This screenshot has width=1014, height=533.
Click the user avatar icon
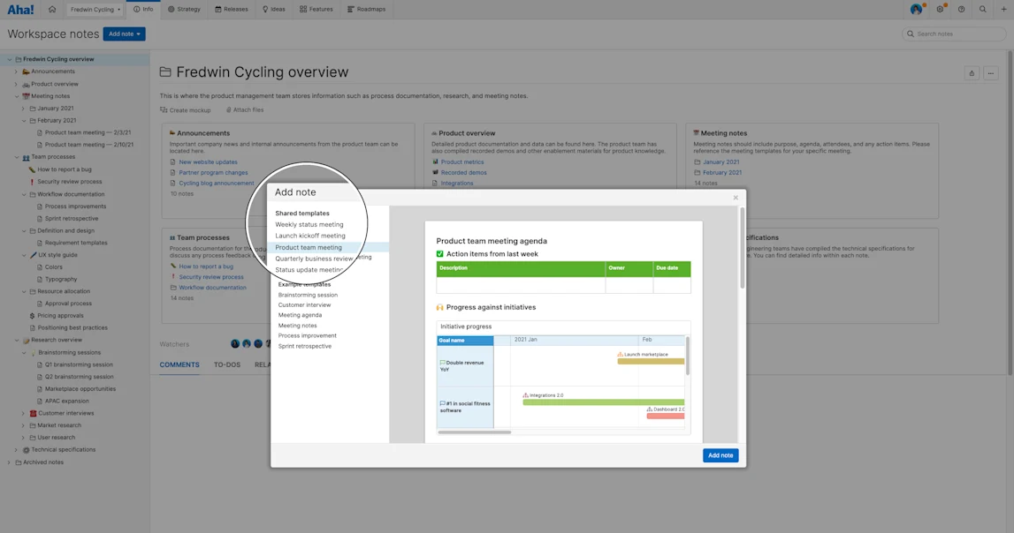pos(917,9)
